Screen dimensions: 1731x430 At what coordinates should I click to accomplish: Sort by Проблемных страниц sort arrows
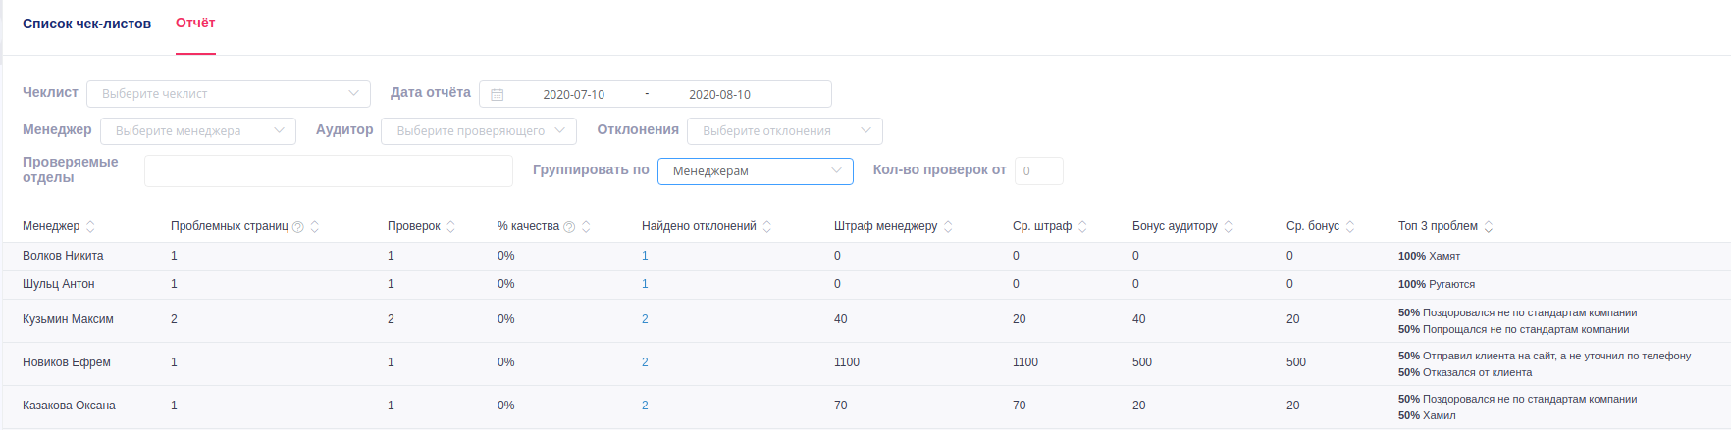click(315, 227)
